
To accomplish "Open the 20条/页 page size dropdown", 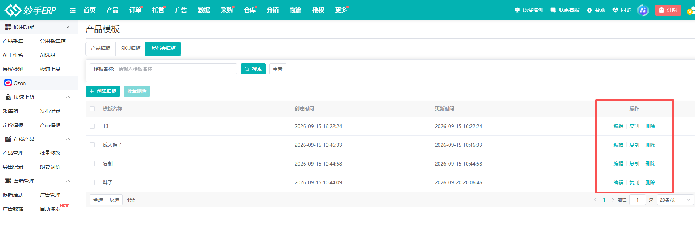I will click(x=675, y=200).
